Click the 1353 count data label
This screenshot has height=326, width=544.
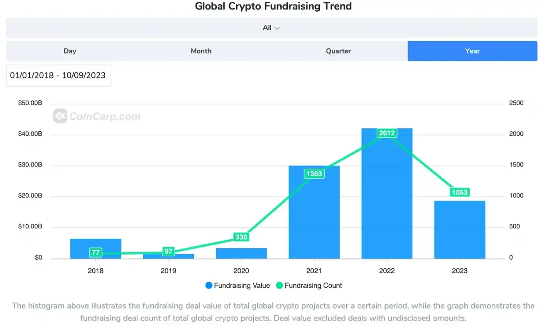click(314, 174)
